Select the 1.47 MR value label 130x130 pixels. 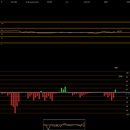click(x=120, y=76)
